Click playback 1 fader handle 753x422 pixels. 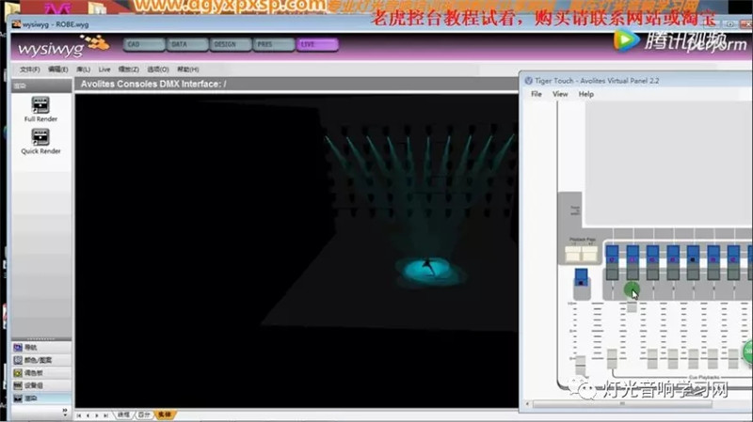(613, 359)
